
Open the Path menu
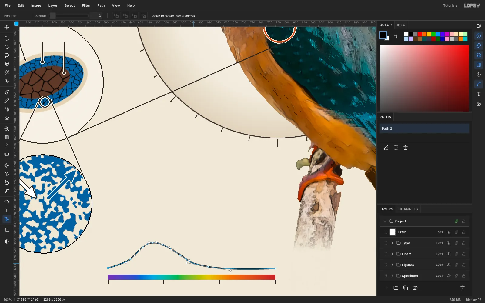pyautogui.click(x=101, y=5)
